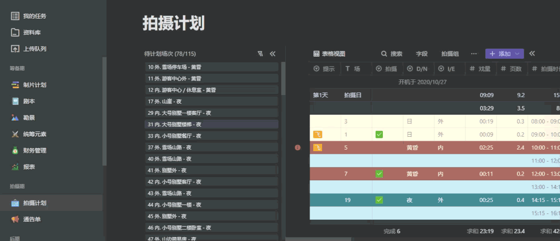Collapse panel with arrows next to 添加
Viewport: 560px width, 241px height.
pos(532,53)
